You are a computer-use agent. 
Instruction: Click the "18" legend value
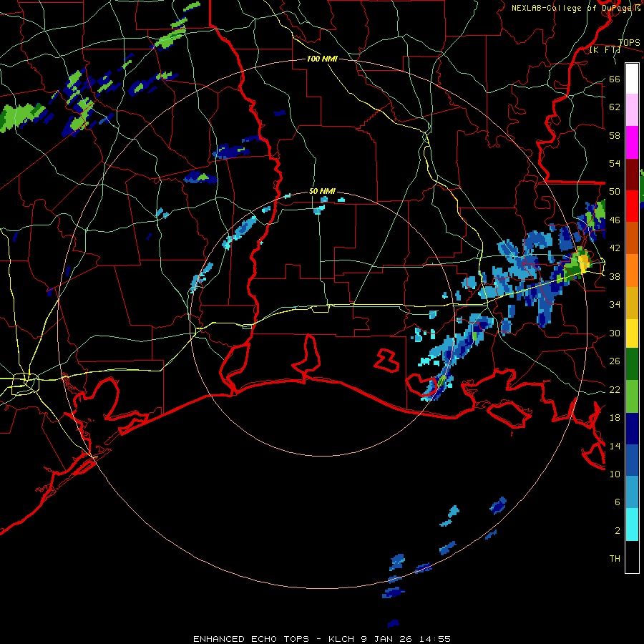(x=615, y=418)
